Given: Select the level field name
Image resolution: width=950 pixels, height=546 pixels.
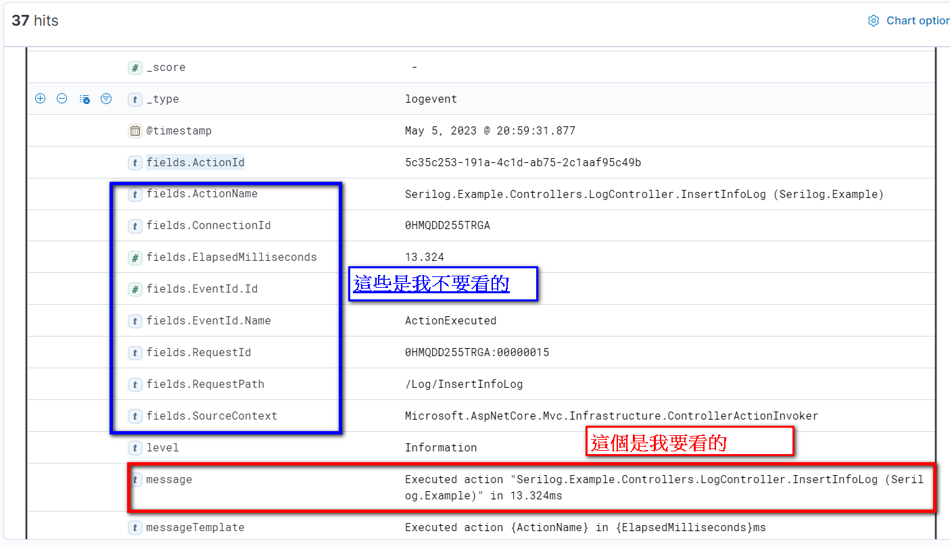Looking at the screenshot, I should 162,448.
